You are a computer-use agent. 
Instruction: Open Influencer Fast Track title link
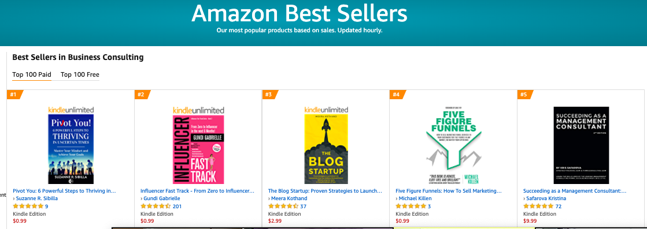tap(197, 191)
